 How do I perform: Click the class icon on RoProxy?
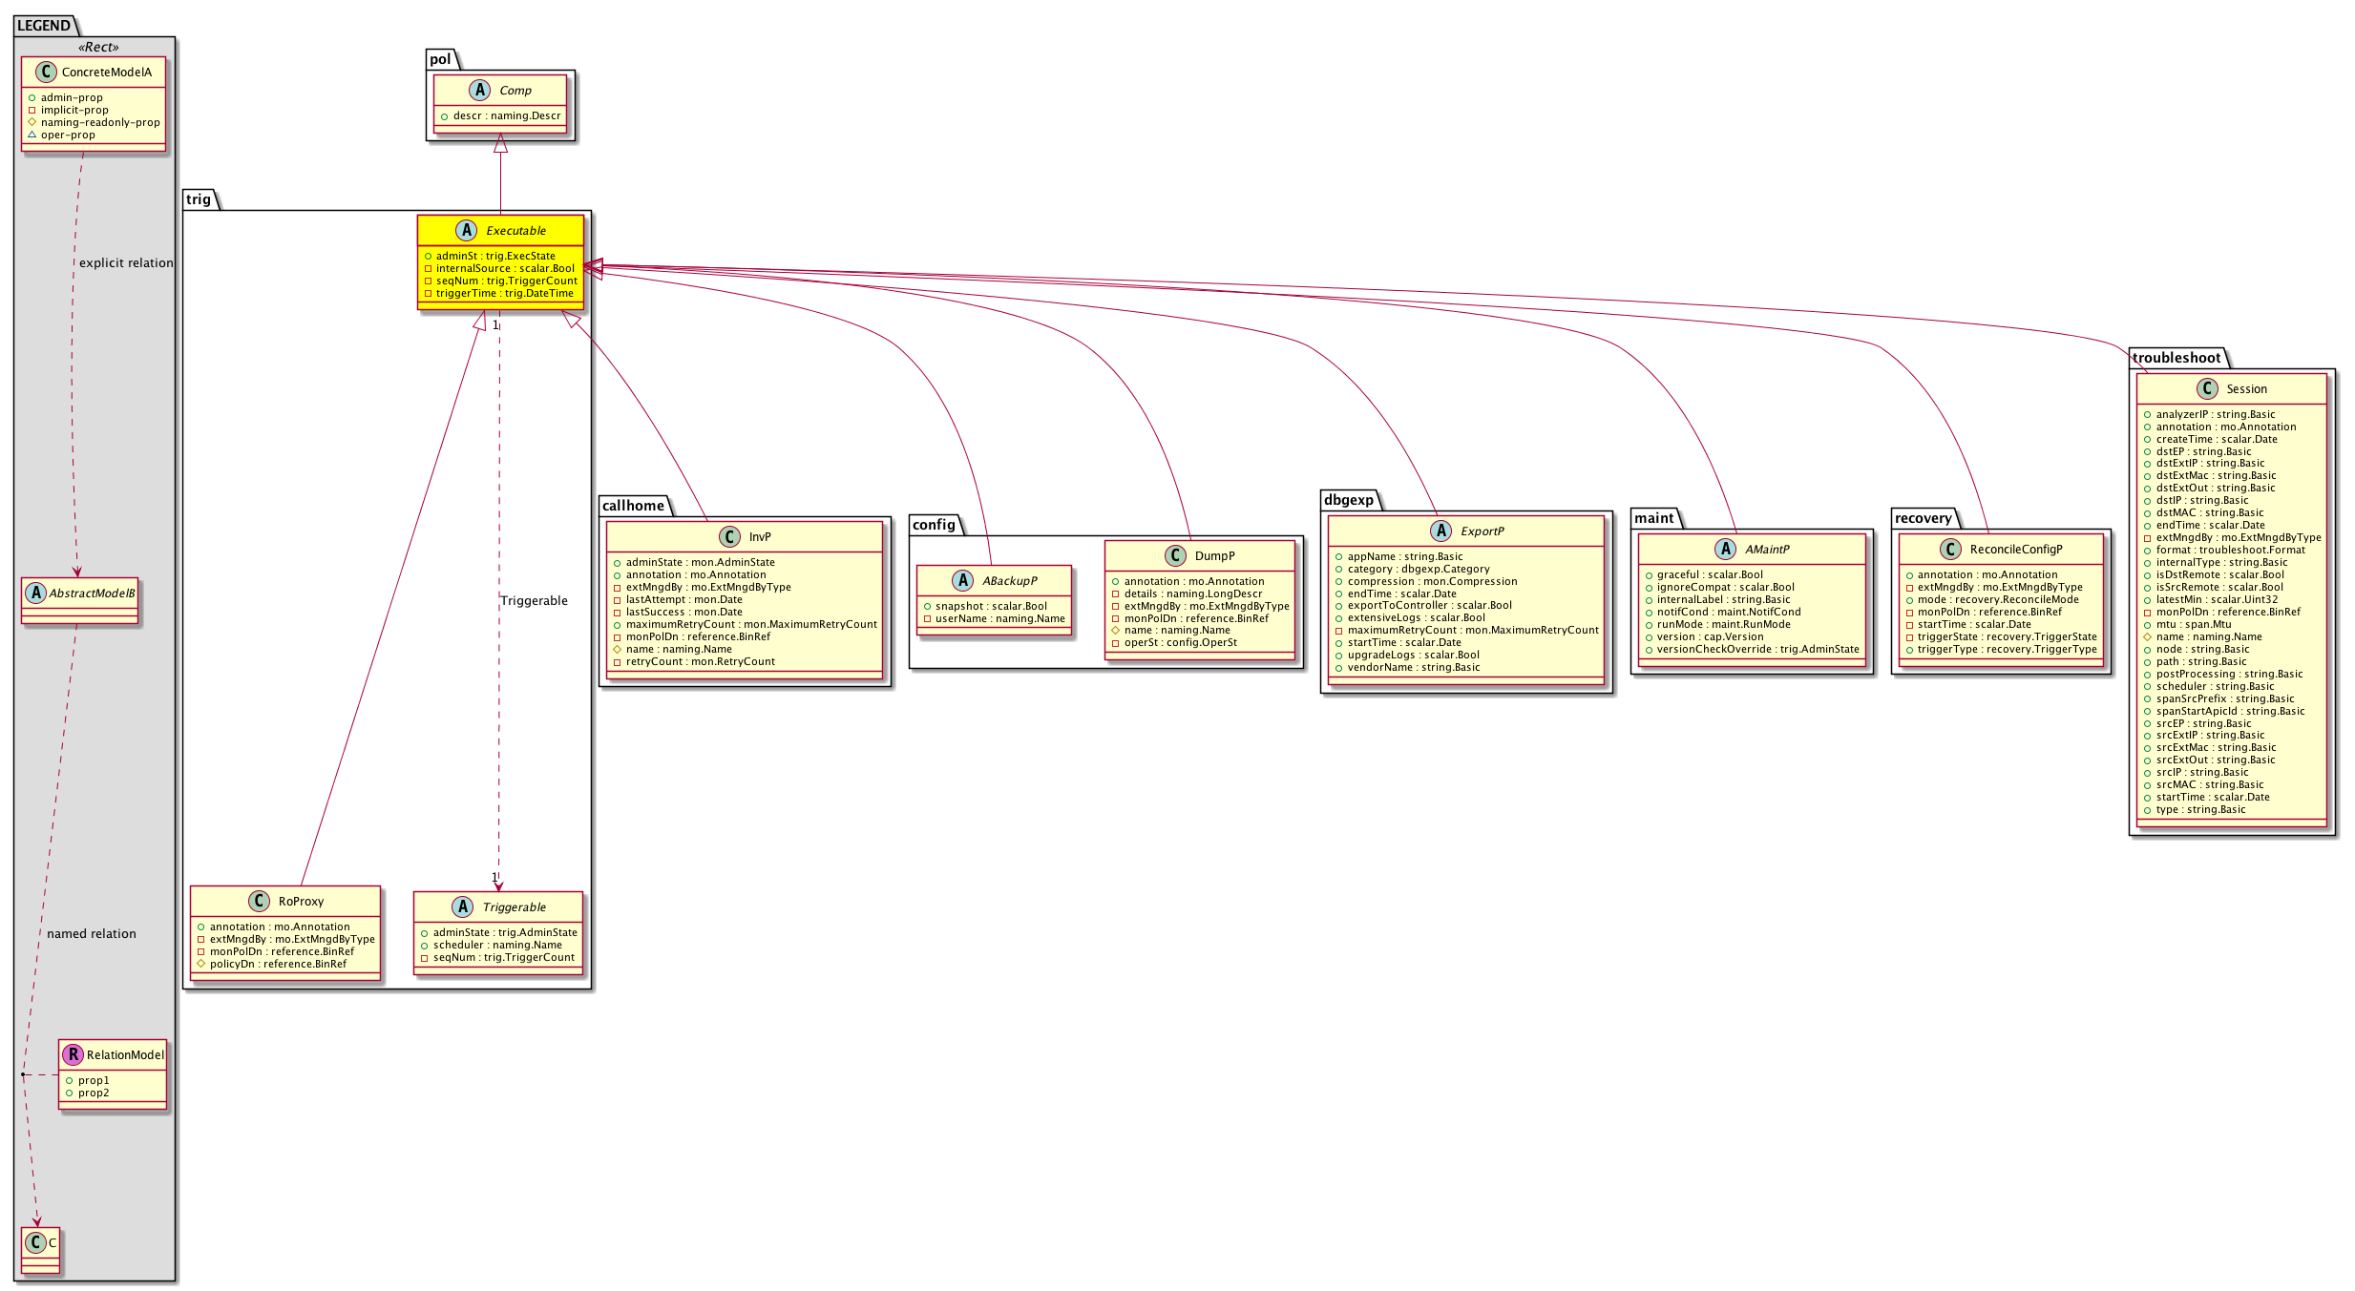coord(259,901)
